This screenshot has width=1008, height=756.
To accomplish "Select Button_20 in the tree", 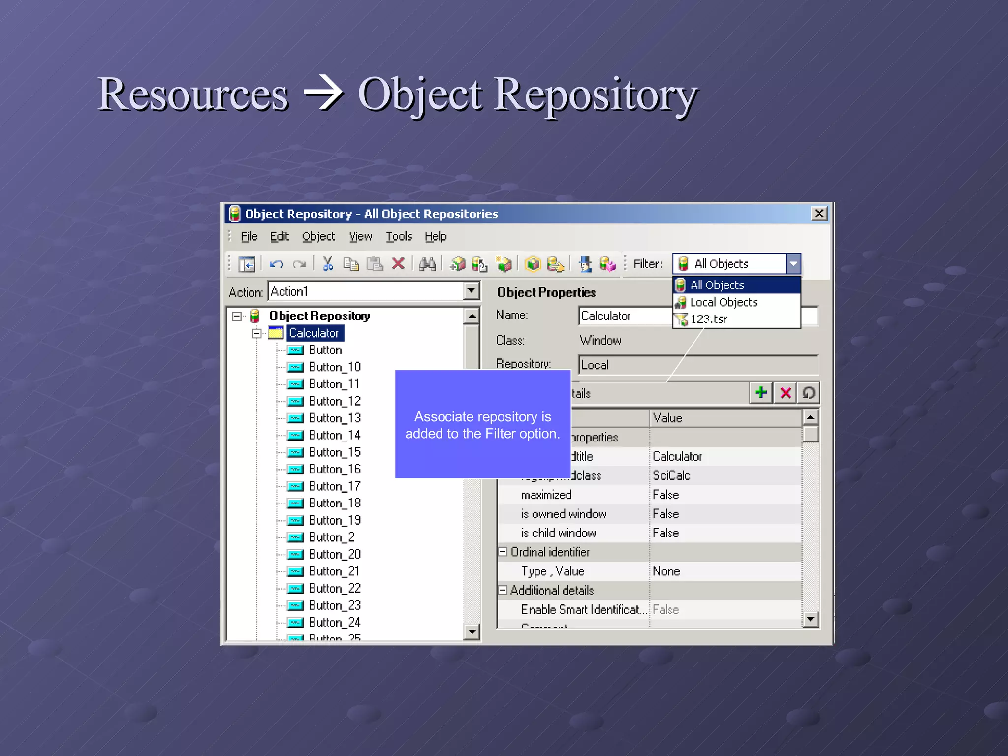I will pos(335,554).
